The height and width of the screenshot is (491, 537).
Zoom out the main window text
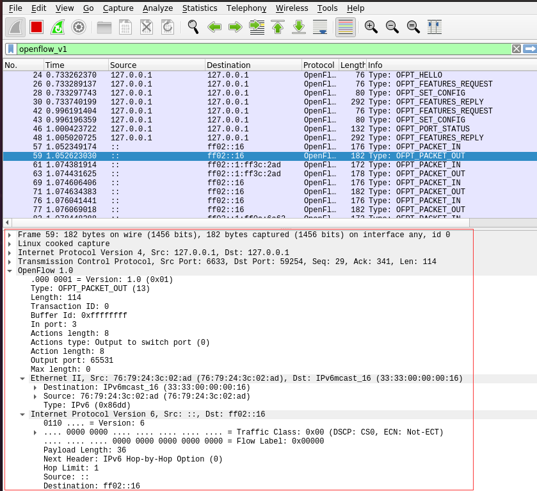tap(392, 27)
